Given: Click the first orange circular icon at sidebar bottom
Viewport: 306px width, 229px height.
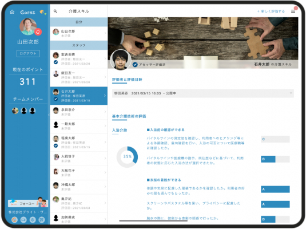Looking at the screenshot, I should [x=14, y=220].
